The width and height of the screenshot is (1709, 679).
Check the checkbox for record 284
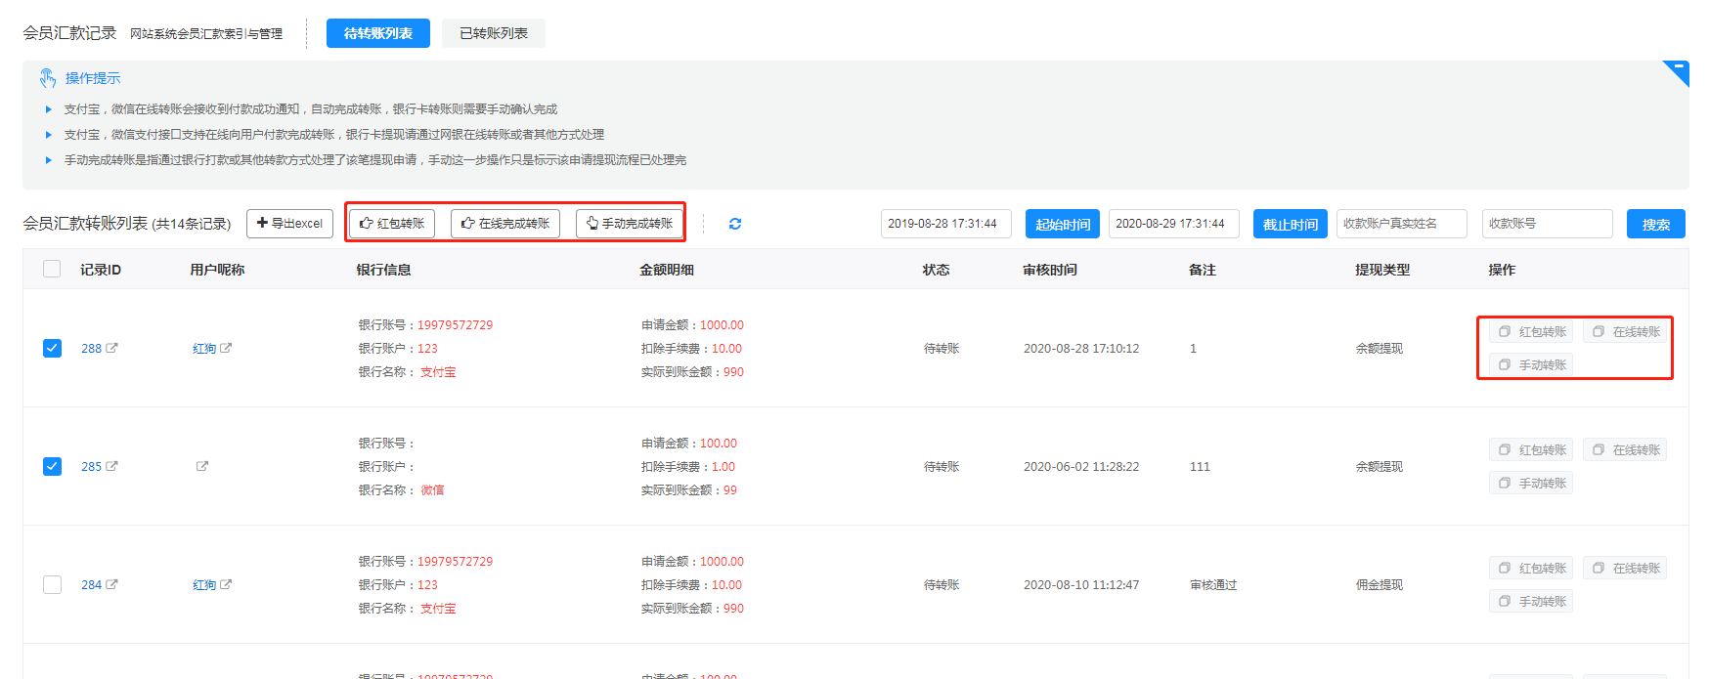pos(52,584)
